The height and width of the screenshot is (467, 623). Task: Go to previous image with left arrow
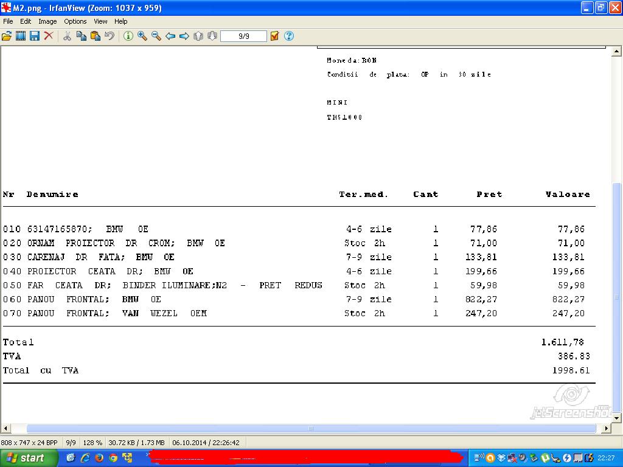pyautogui.click(x=170, y=36)
